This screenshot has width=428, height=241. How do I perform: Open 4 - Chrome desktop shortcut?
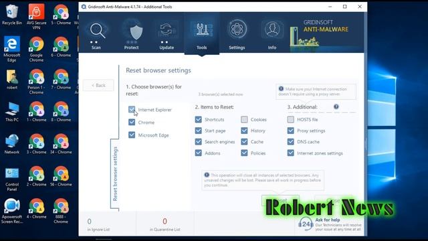[36, 208]
